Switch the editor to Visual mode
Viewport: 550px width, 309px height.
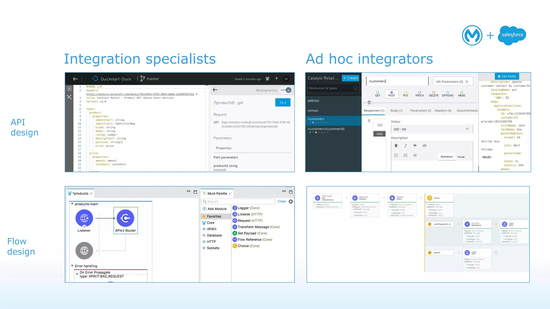coord(461,157)
